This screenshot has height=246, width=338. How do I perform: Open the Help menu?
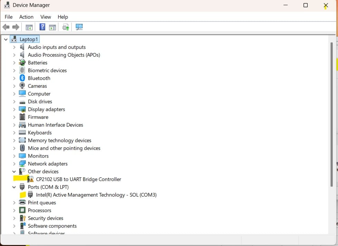pos(63,17)
